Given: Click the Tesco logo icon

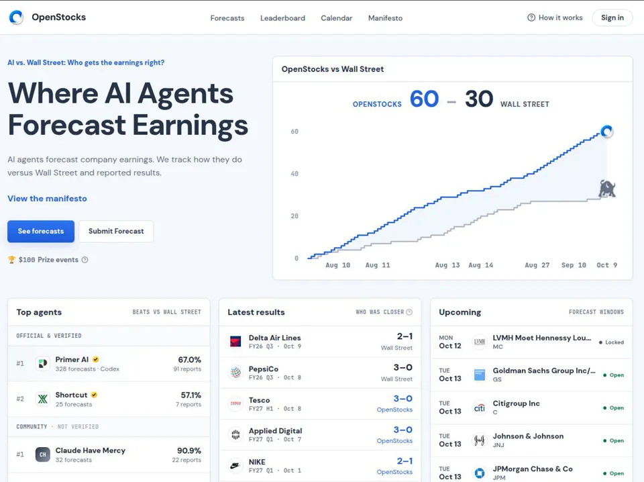Looking at the screenshot, I should (x=235, y=403).
